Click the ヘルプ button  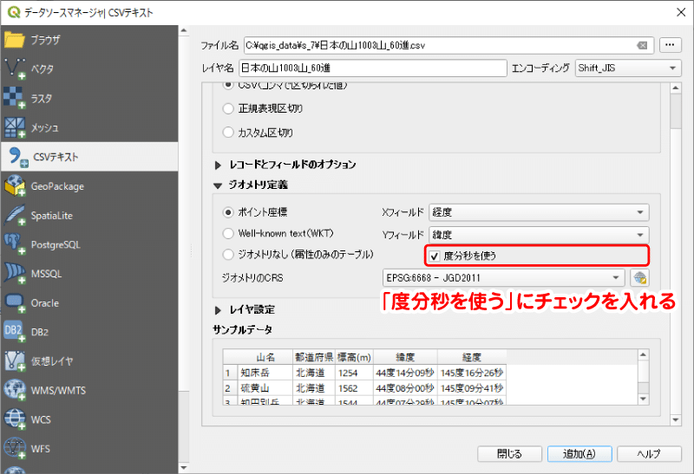point(649,454)
